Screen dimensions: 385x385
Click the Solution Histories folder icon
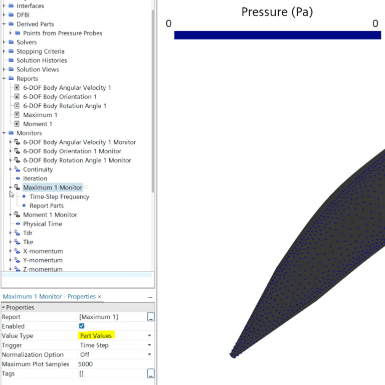pyautogui.click(x=11, y=60)
